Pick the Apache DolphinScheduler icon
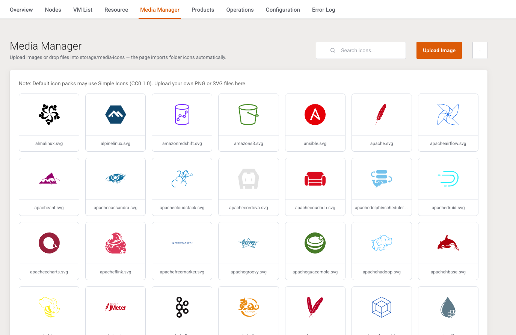Image resolution: width=516 pixels, height=335 pixels. 382,179
